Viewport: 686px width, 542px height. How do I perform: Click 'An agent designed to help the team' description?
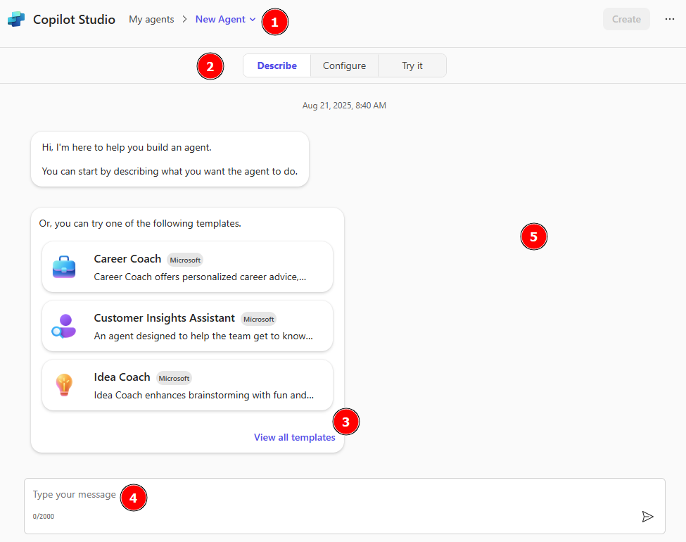203,336
